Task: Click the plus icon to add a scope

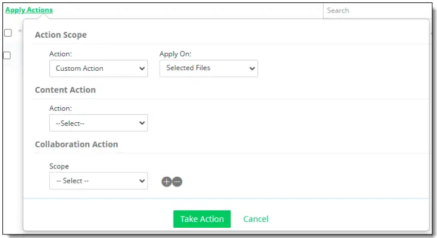Action: [166, 182]
